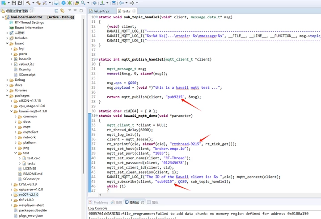Open SDK tools wrench dropdown arrow
The image size is (321, 219).
coord(50,3)
